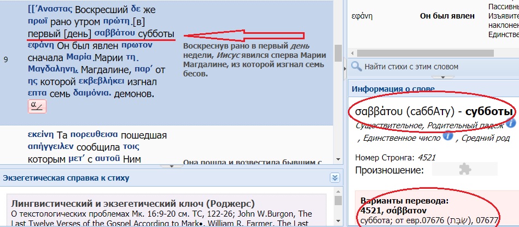
Task: Open info icon beside Родительный падеж
Action: pyautogui.click(x=511, y=123)
